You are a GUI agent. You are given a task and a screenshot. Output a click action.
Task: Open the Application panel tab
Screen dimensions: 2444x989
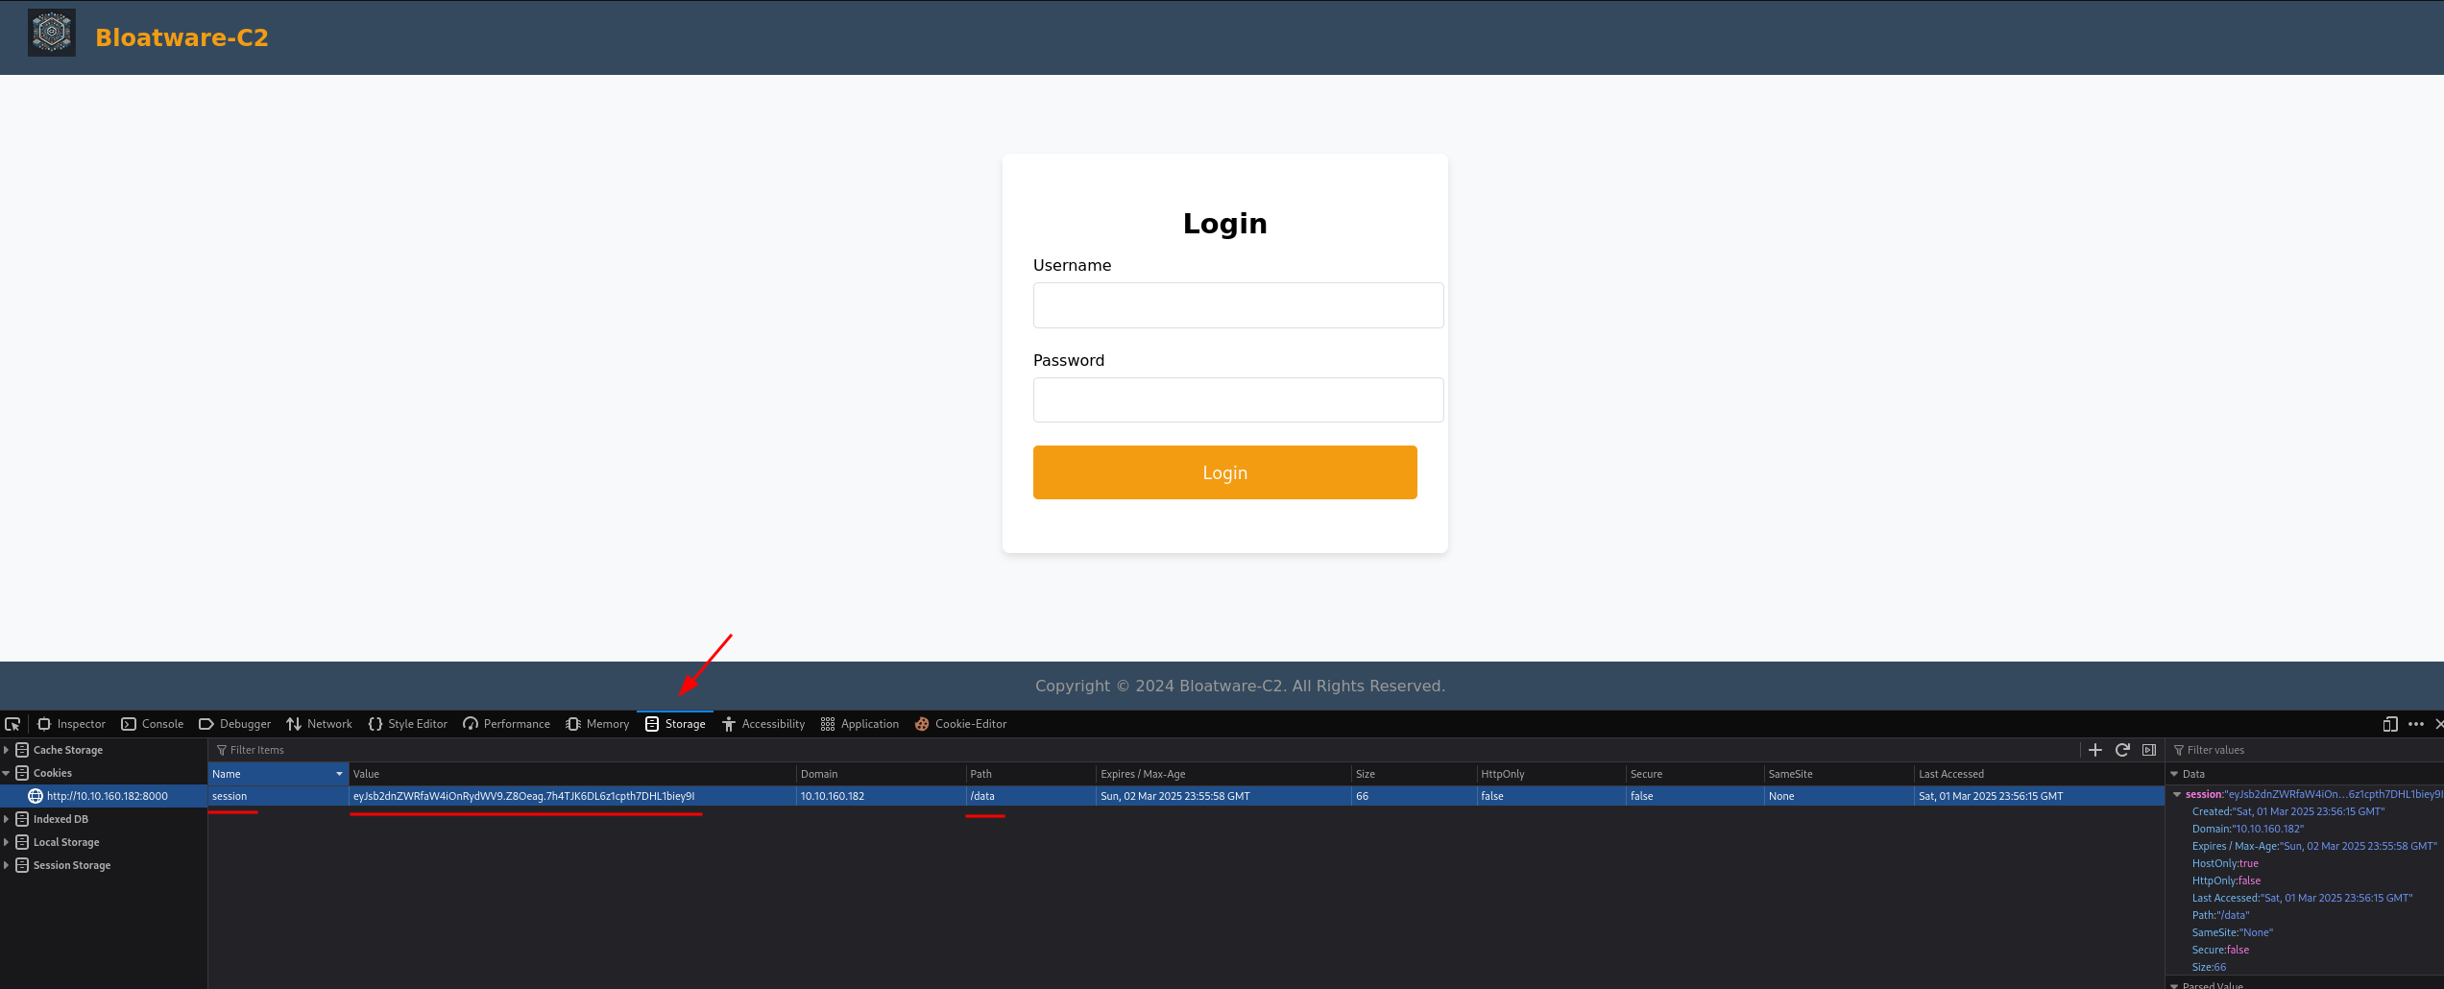[859, 724]
